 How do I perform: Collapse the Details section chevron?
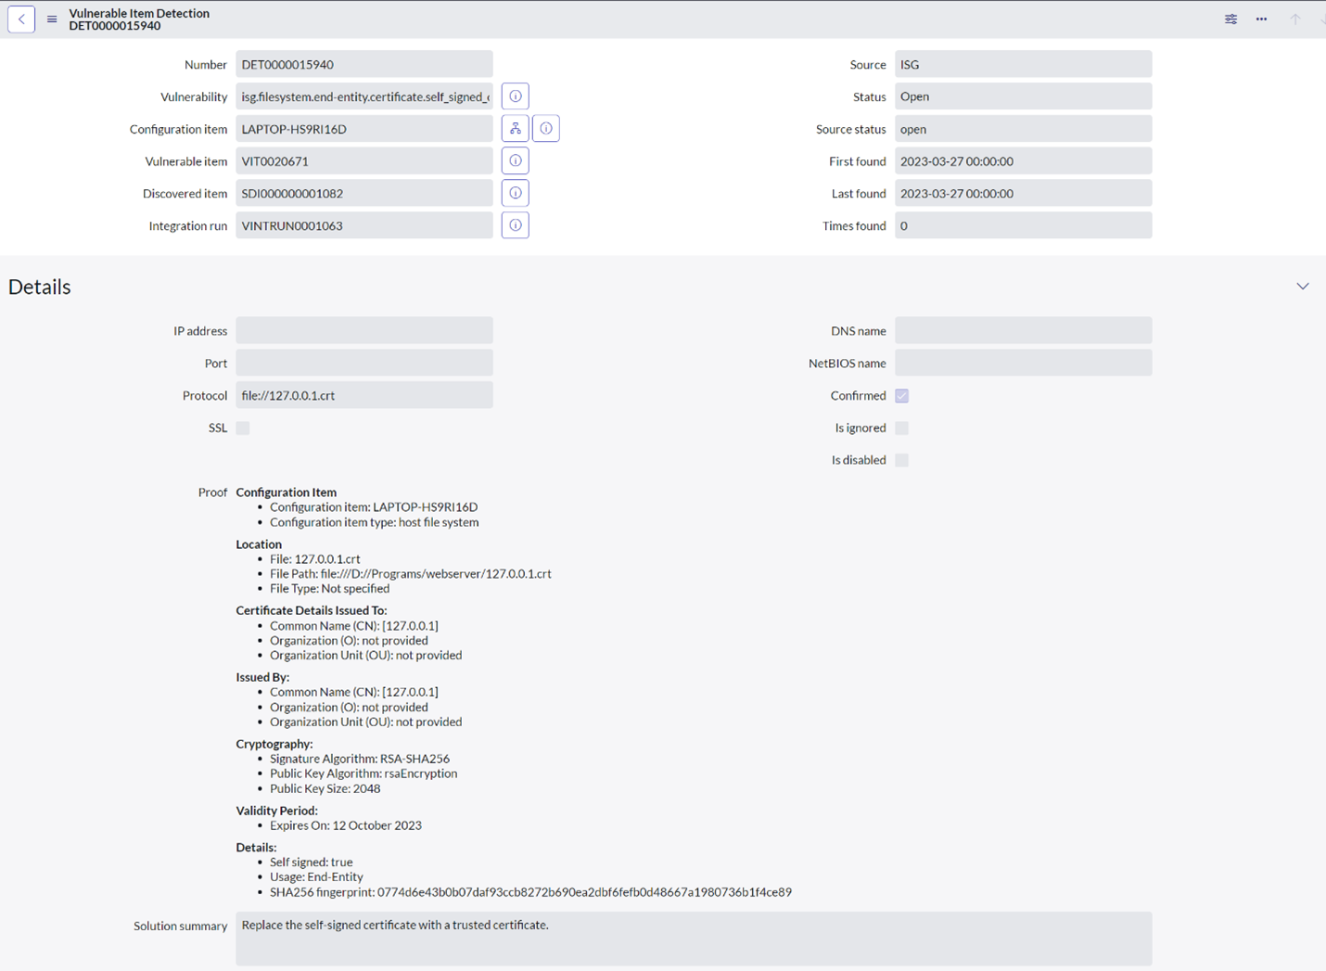pos(1303,286)
